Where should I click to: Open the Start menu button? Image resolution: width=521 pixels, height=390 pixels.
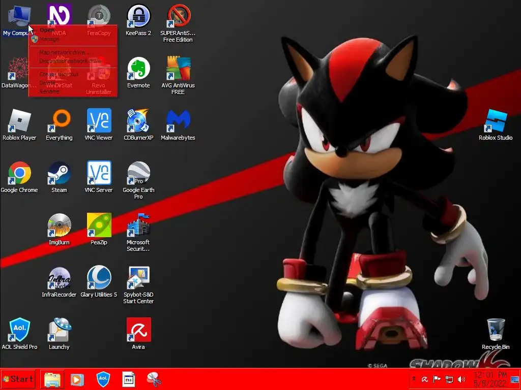pos(18,379)
